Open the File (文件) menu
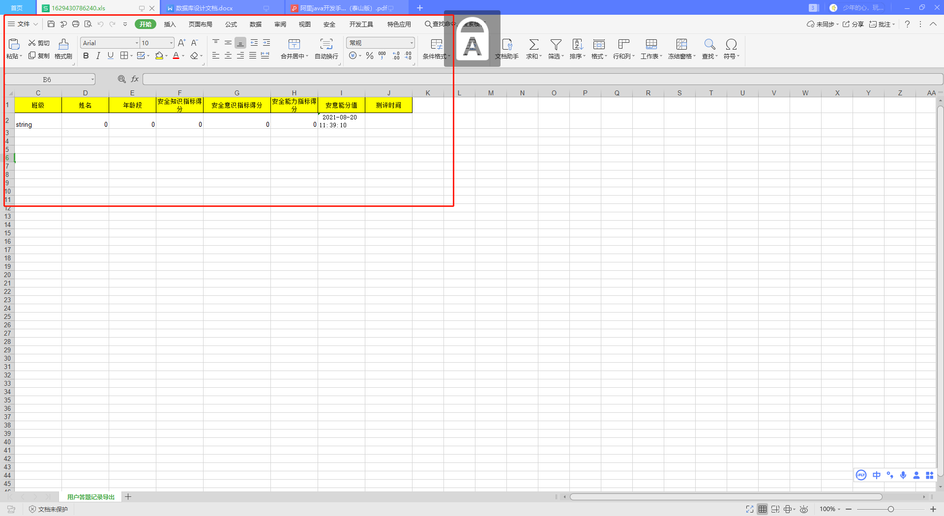944x516 pixels. (x=23, y=24)
